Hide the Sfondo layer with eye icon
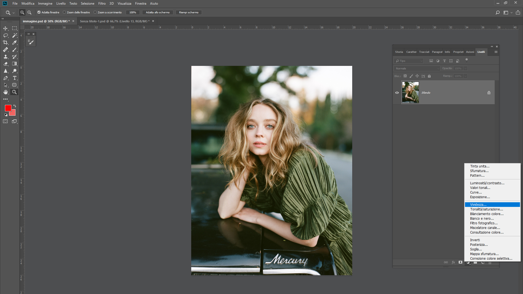The width and height of the screenshot is (523, 294). pos(397,93)
